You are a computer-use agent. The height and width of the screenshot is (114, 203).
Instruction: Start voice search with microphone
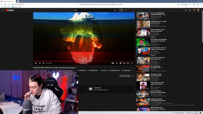tap(126, 10)
